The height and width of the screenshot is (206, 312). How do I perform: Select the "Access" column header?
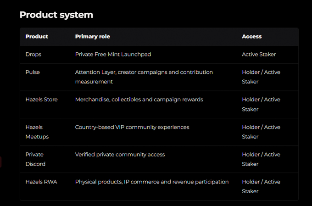click(x=252, y=37)
